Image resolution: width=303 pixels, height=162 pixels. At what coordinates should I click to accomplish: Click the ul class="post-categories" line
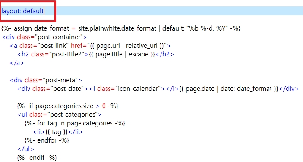coord(60,115)
